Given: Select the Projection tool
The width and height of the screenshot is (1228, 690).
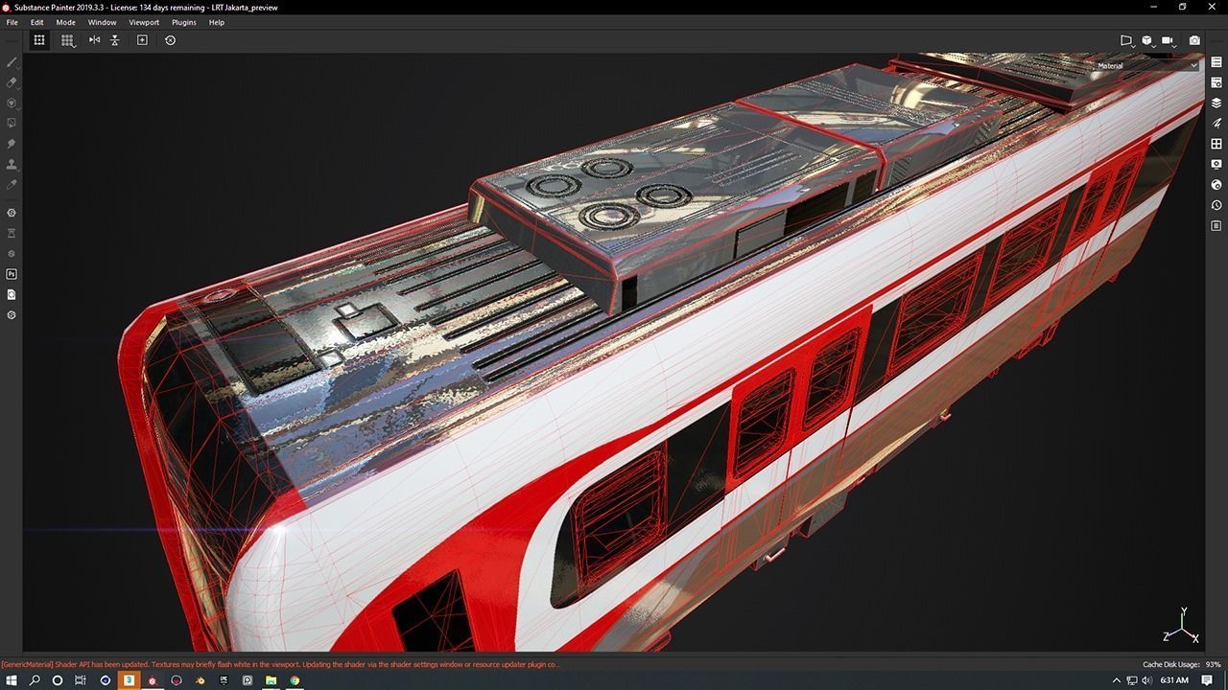Looking at the screenshot, I should click(12, 103).
